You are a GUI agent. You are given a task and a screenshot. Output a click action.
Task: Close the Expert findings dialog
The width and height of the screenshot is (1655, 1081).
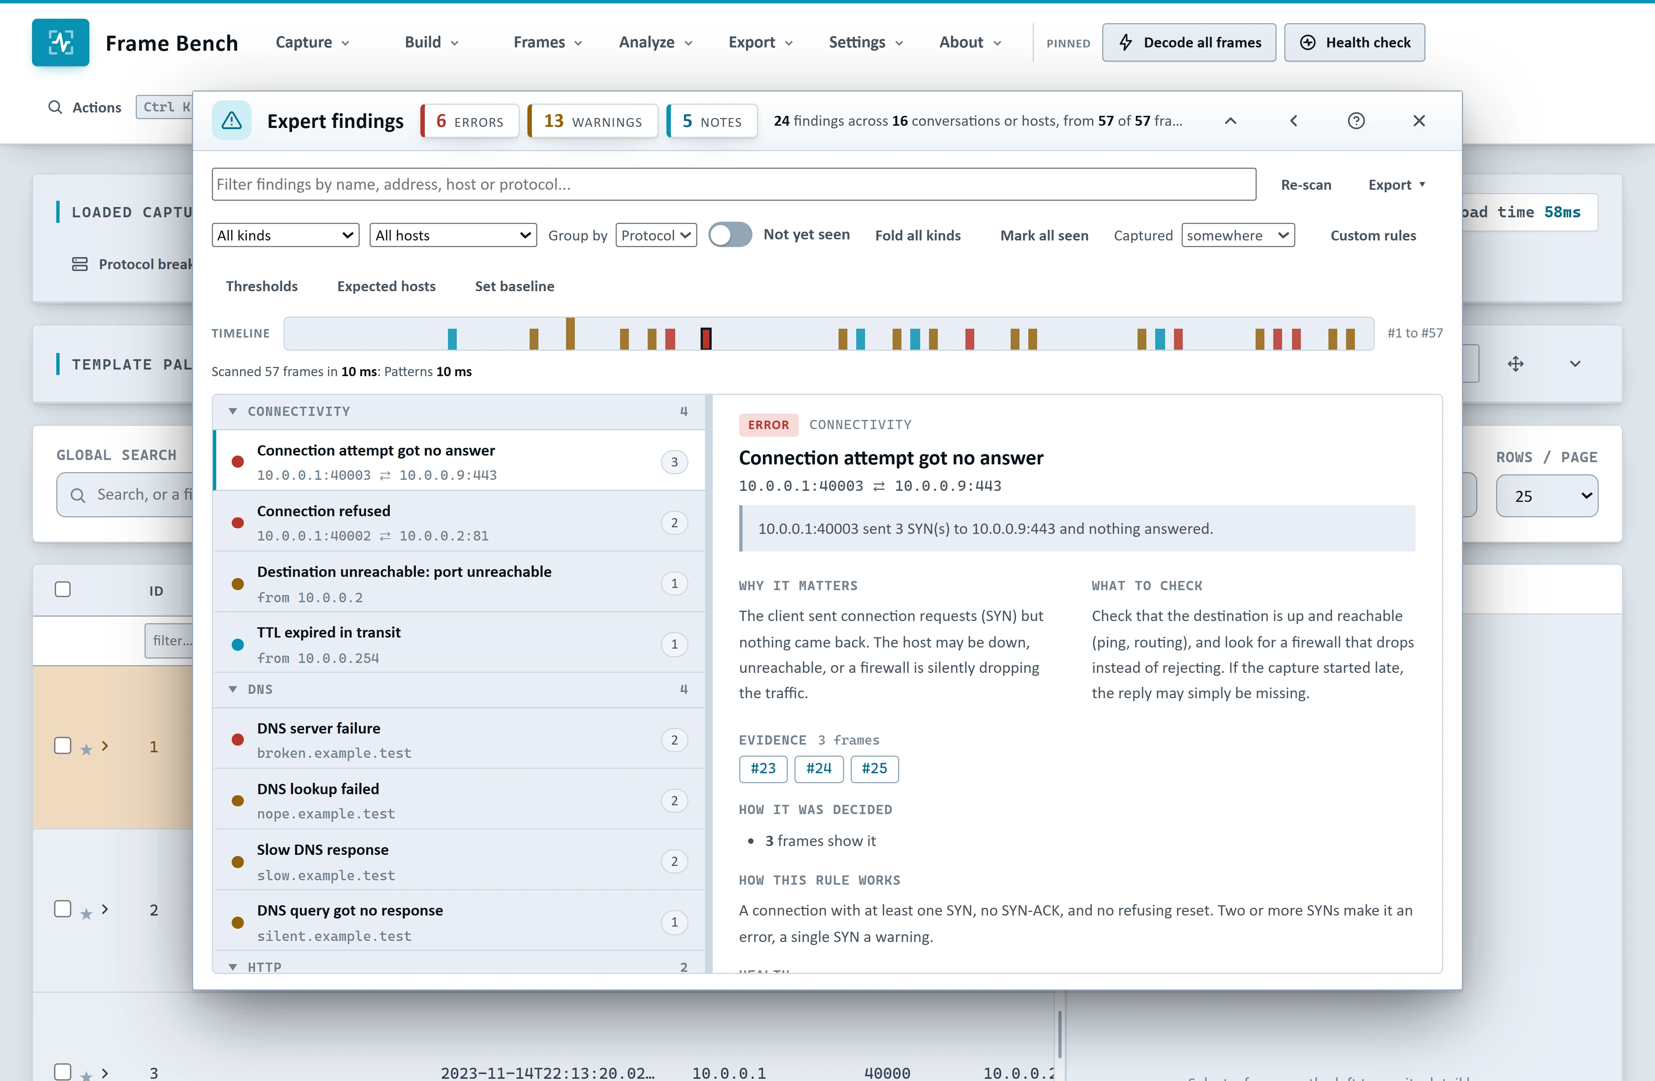(x=1419, y=121)
